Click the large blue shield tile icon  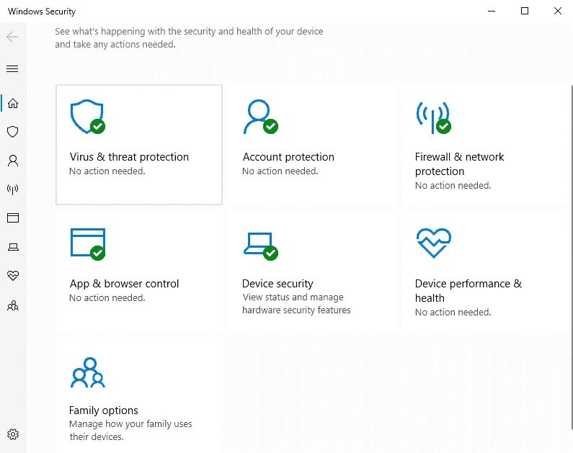(88, 117)
